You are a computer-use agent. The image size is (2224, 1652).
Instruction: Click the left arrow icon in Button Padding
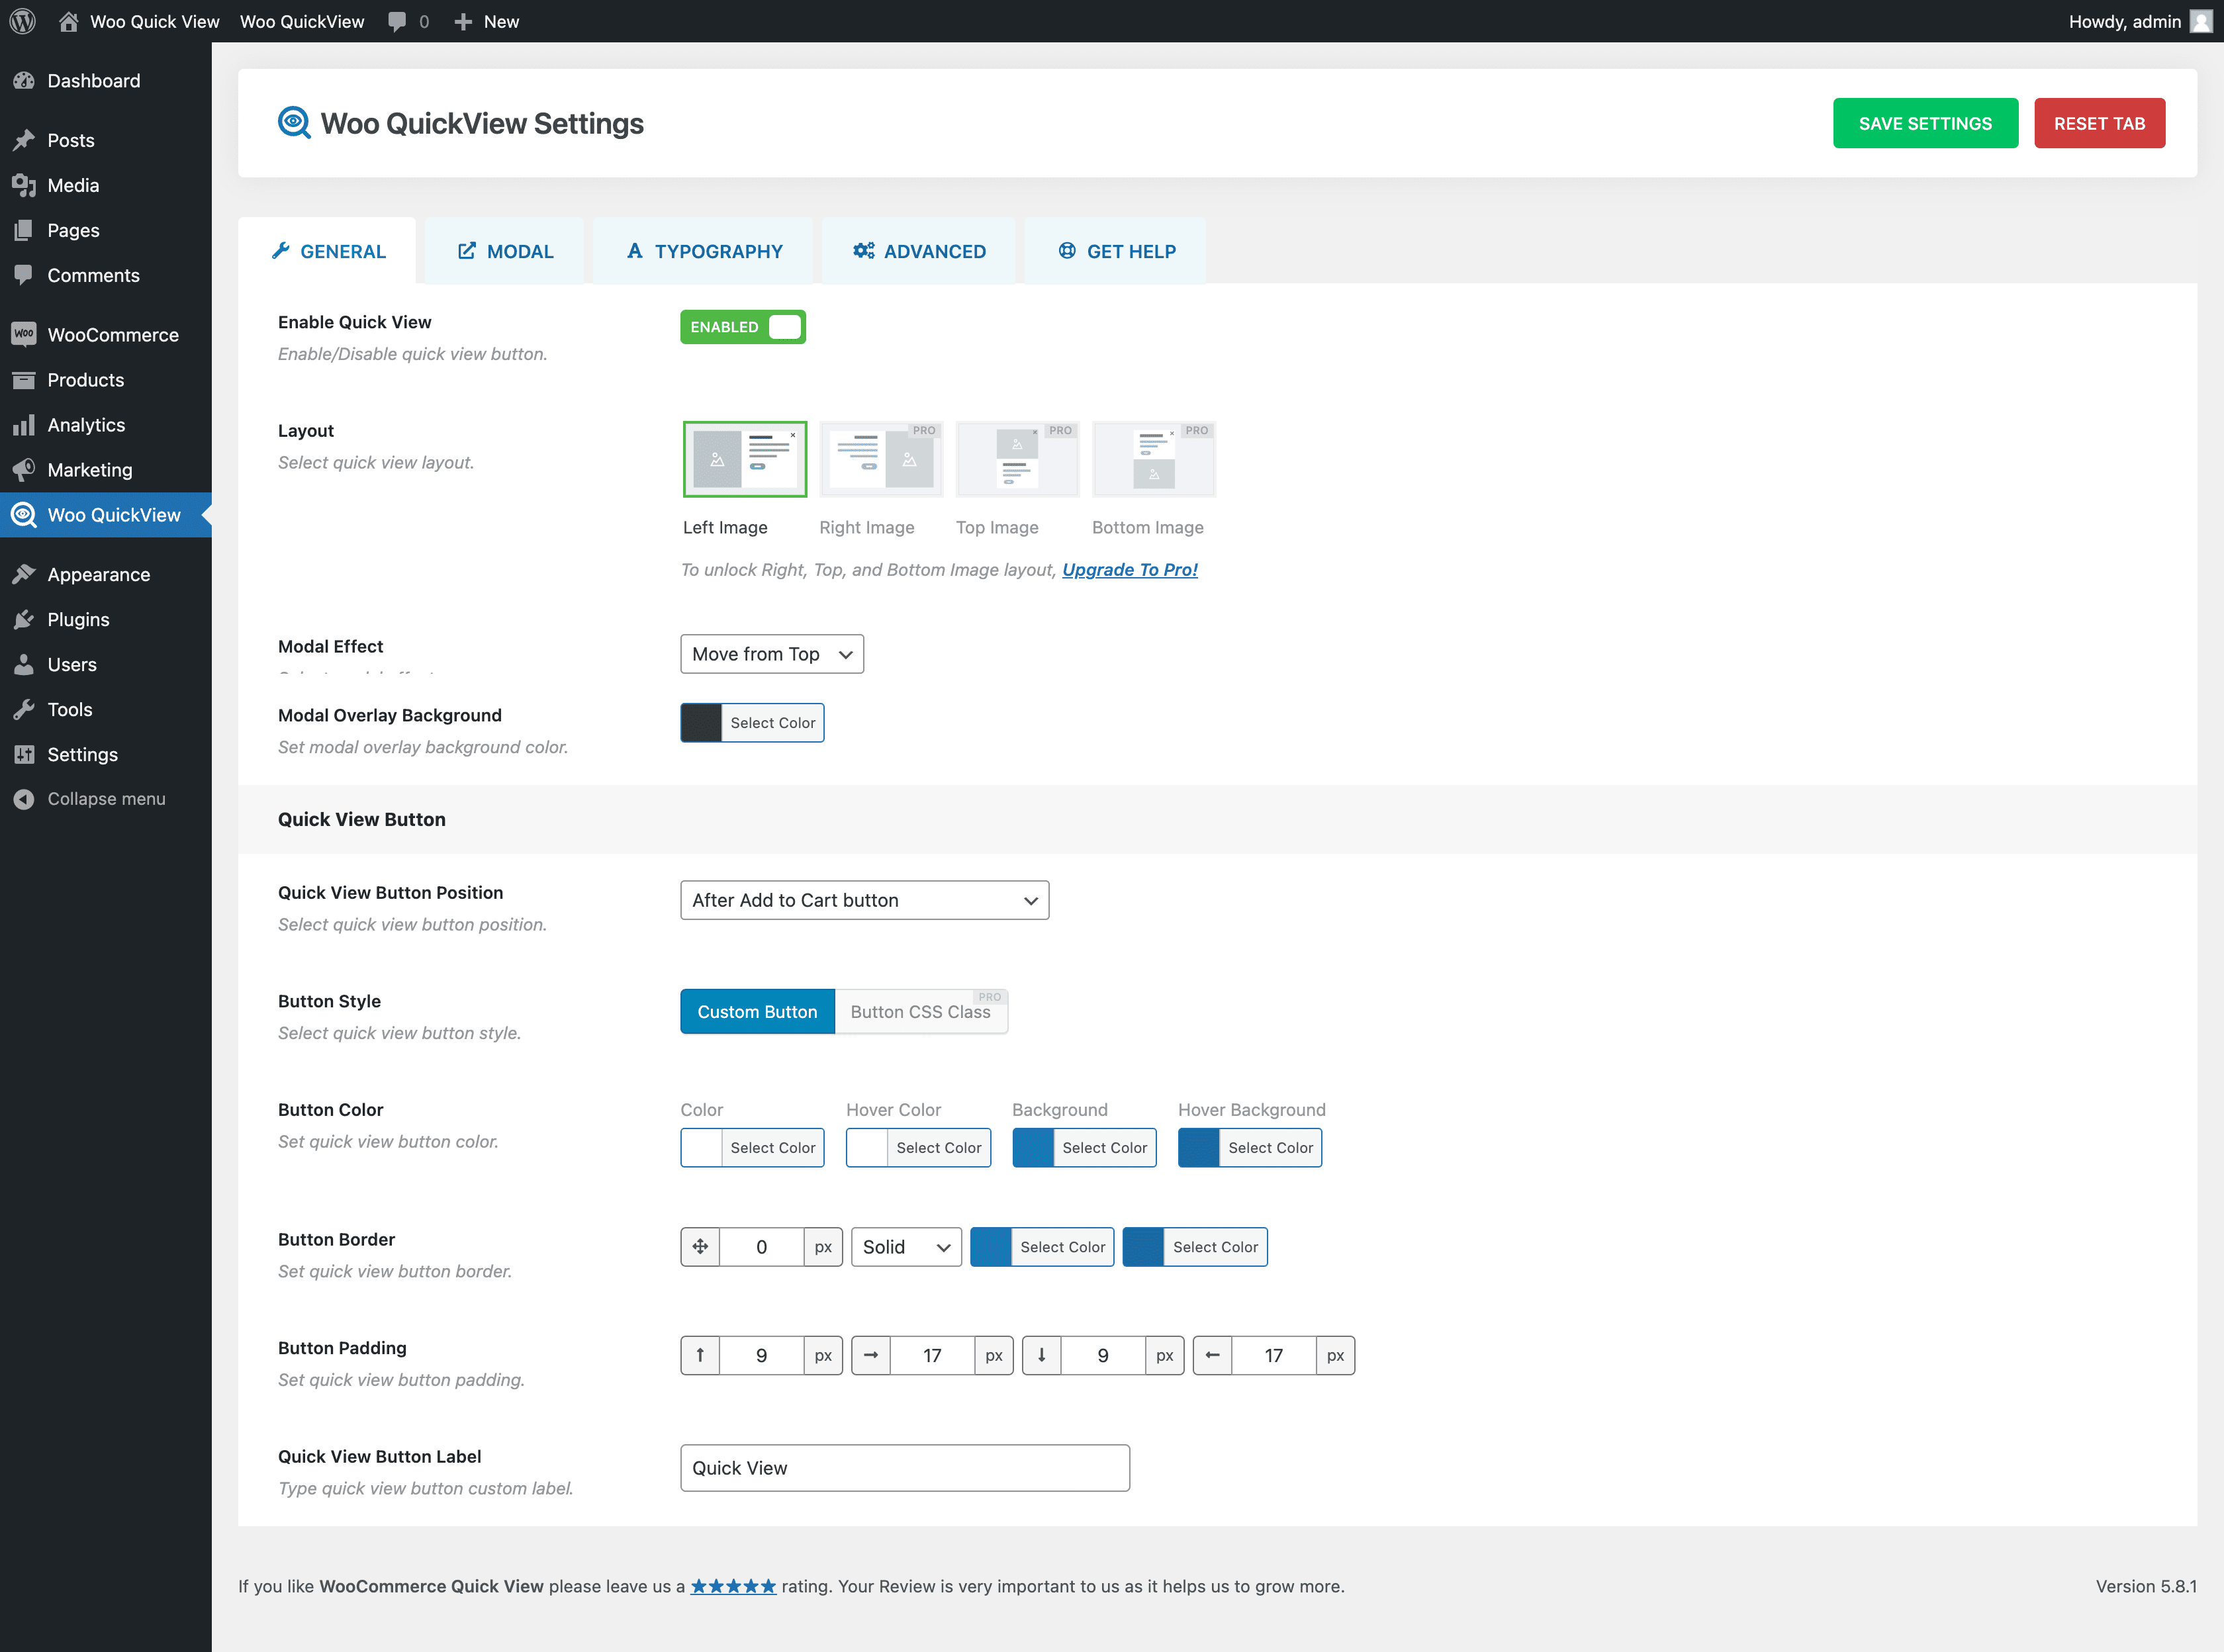(1212, 1355)
